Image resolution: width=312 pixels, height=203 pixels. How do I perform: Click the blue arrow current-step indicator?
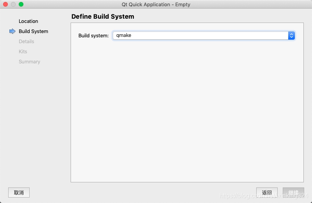12,31
